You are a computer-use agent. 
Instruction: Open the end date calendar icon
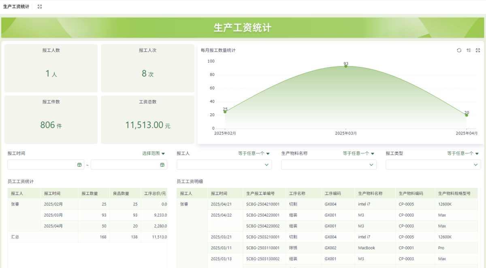click(162, 165)
